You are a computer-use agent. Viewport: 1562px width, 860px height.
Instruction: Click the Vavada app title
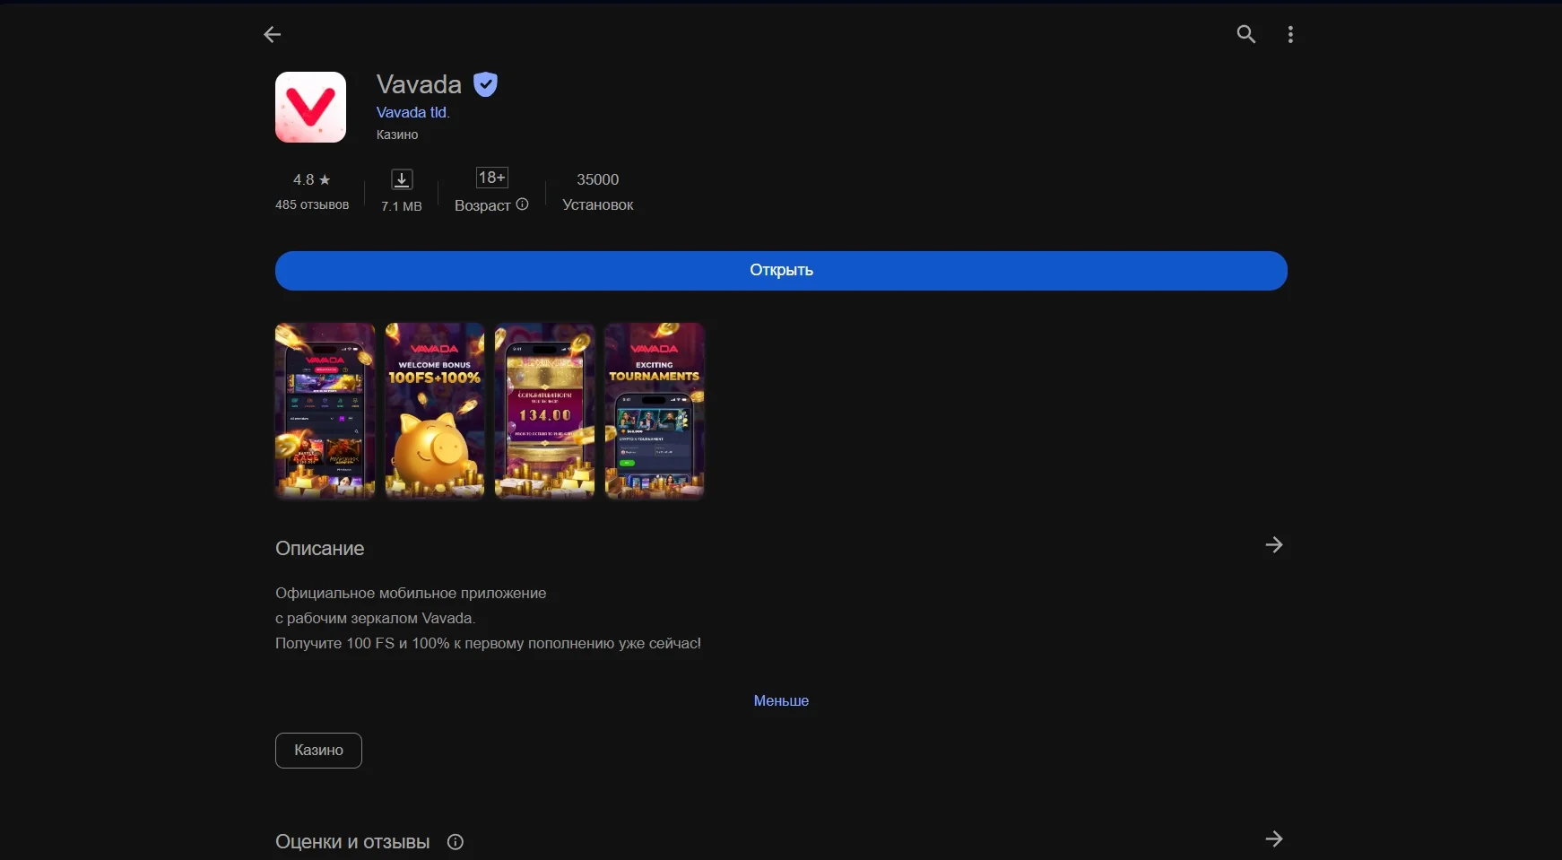(x=419, y=84)
